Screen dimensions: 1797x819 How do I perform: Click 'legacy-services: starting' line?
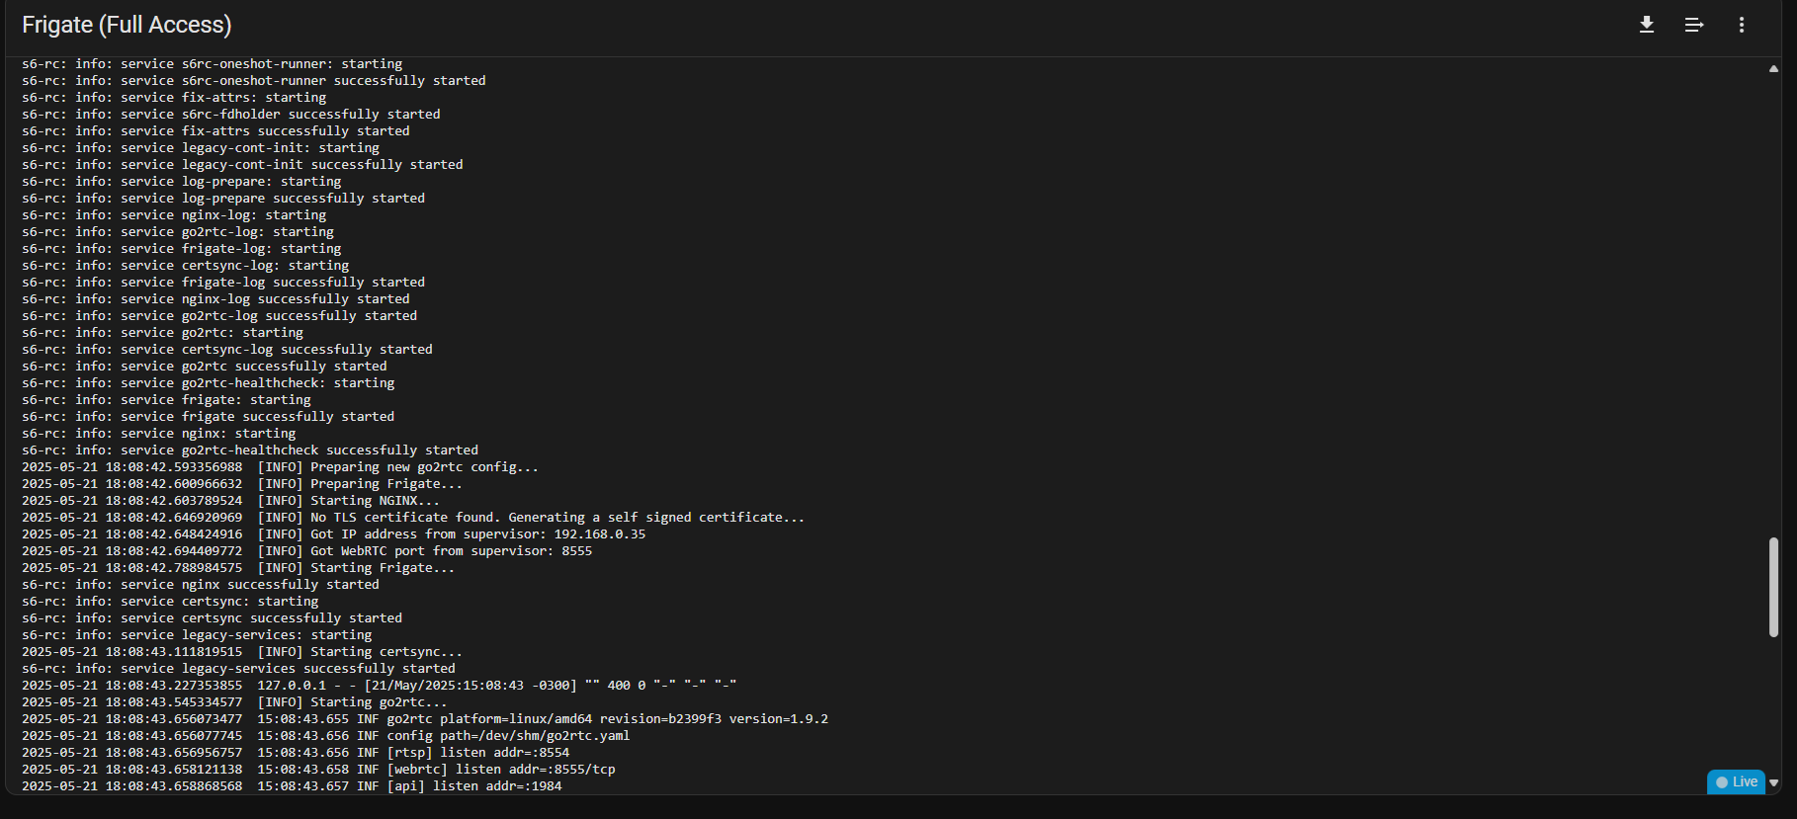(197, 635)
